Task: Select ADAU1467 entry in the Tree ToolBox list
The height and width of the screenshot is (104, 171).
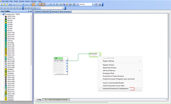Action: coord(11,84)
